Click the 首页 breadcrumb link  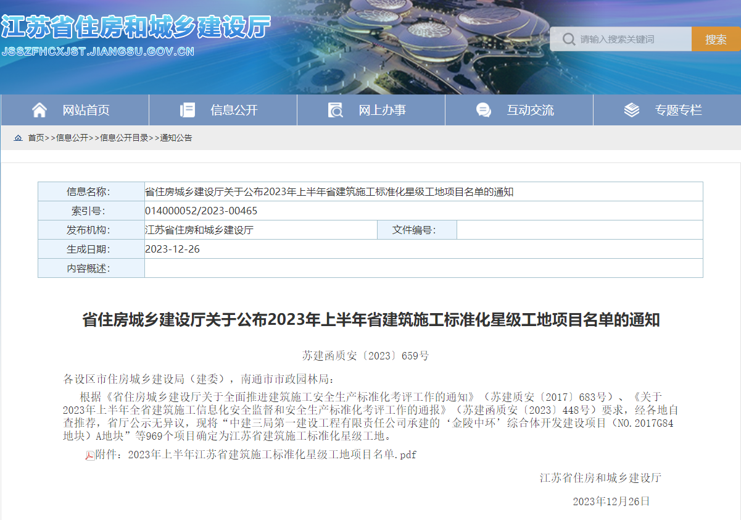(36, 138)
